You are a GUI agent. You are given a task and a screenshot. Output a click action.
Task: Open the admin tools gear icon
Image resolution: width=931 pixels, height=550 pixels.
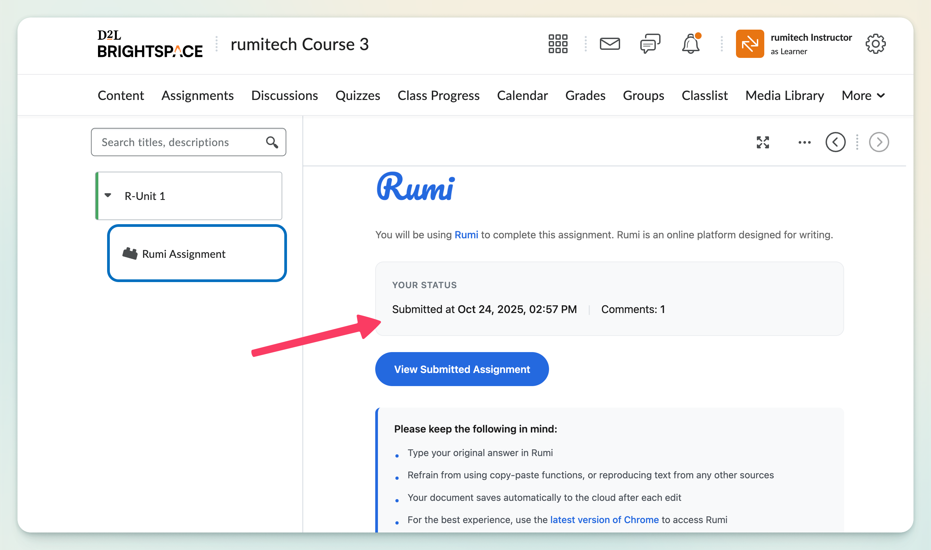coord(875,44)
